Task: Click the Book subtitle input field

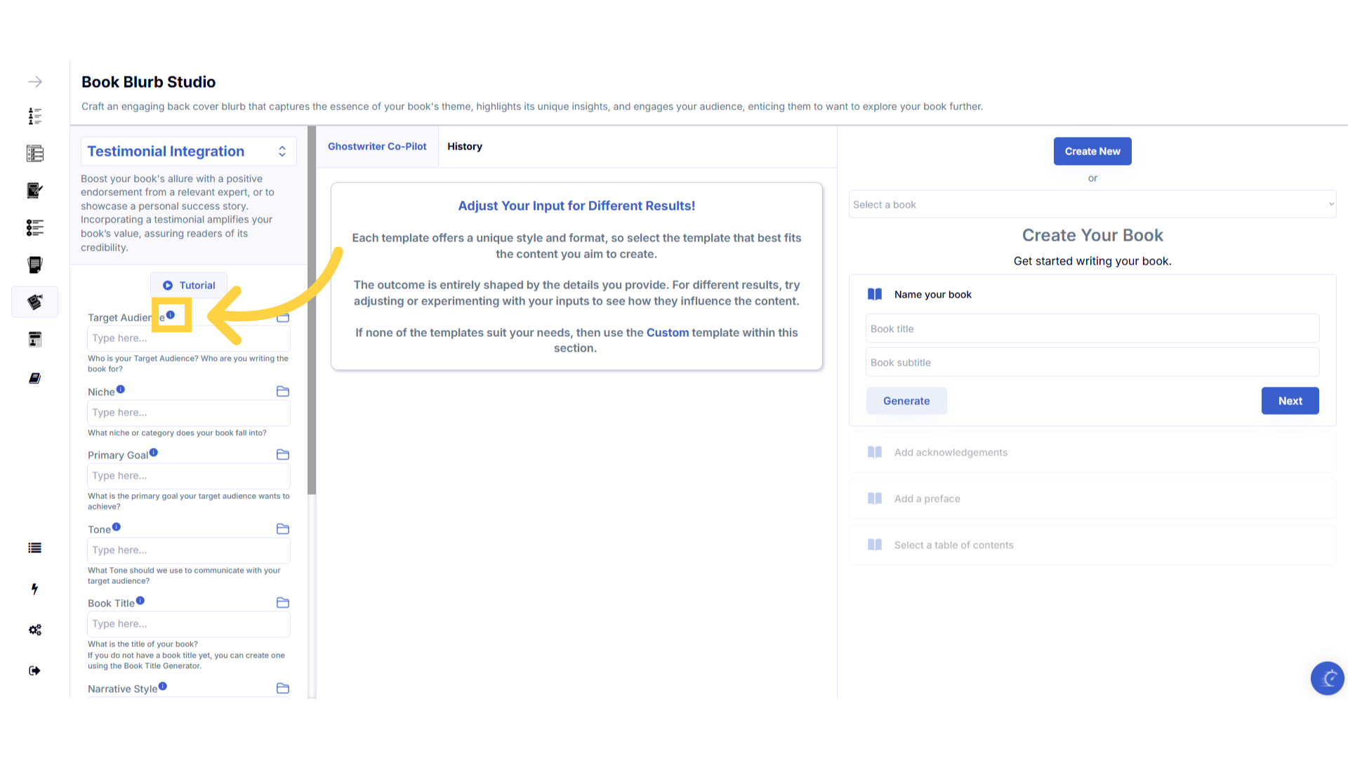Action: pyautogui.click(x=1092, y=363)
